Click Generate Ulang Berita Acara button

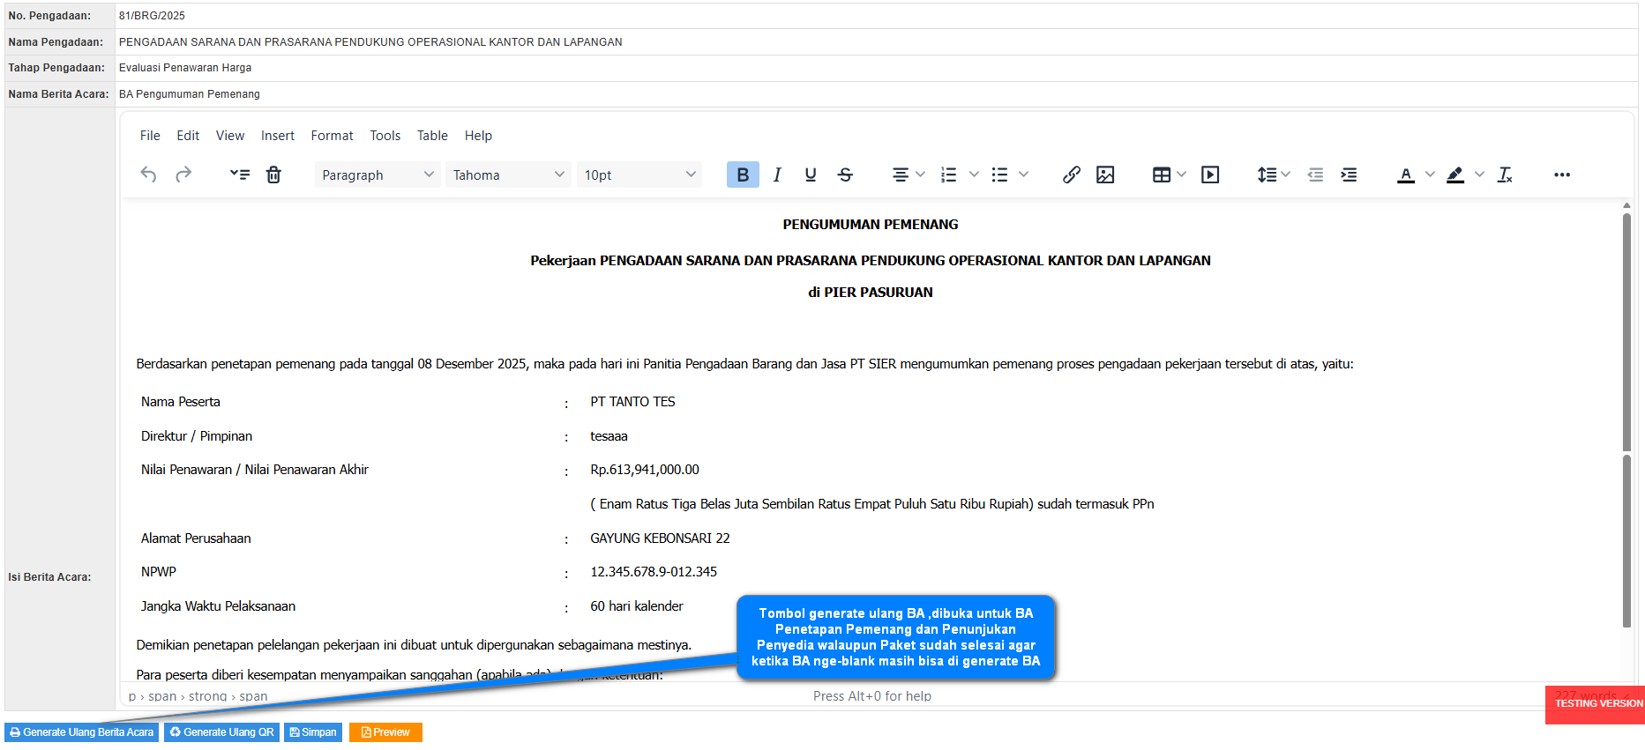pos(82,732)
